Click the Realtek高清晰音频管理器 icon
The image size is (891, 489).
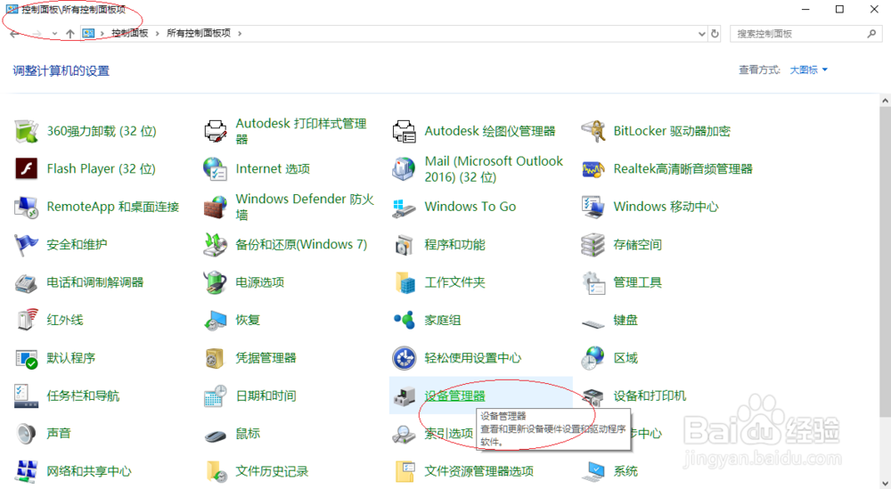[593, 168]
